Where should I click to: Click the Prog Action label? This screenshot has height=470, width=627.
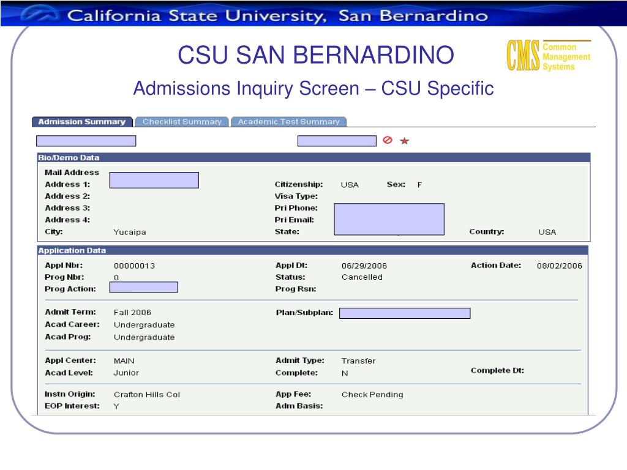(70, 289)
